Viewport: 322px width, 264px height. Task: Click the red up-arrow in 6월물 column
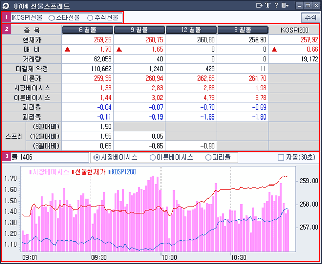point(67,49)
